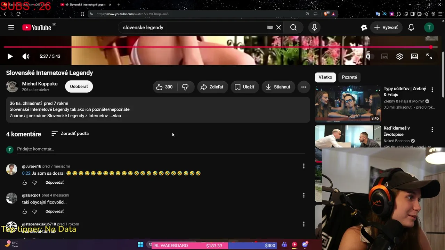445x250 pixels.
Task: Share the video via Zdieľať
Action: click(212, 87)
